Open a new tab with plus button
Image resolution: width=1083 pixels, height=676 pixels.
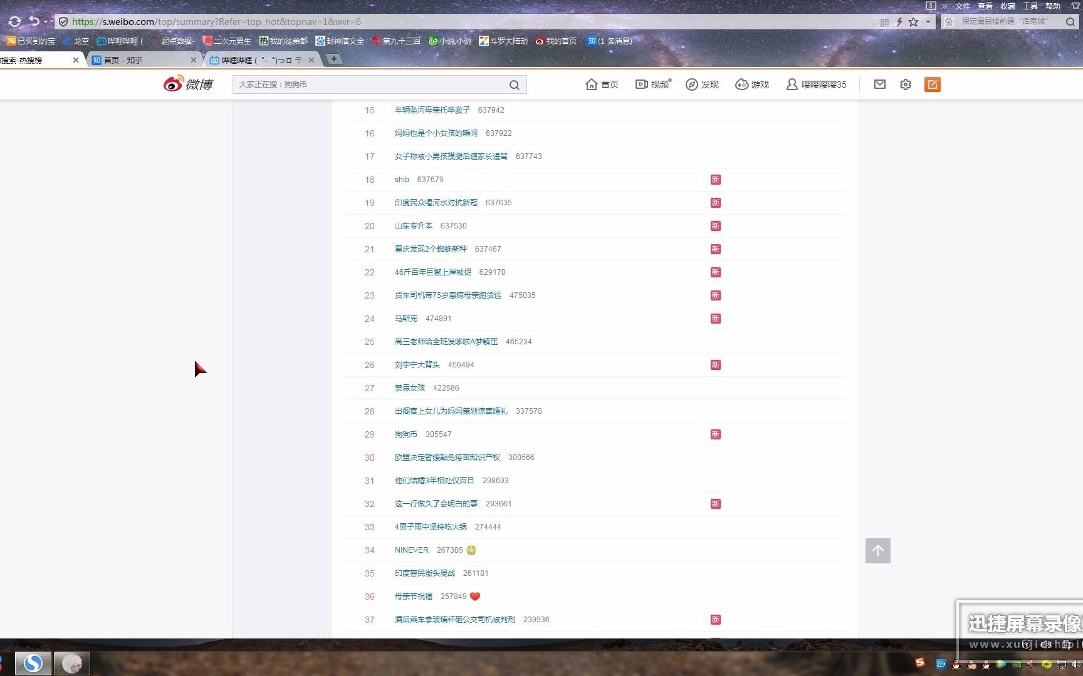pos(334,59)
